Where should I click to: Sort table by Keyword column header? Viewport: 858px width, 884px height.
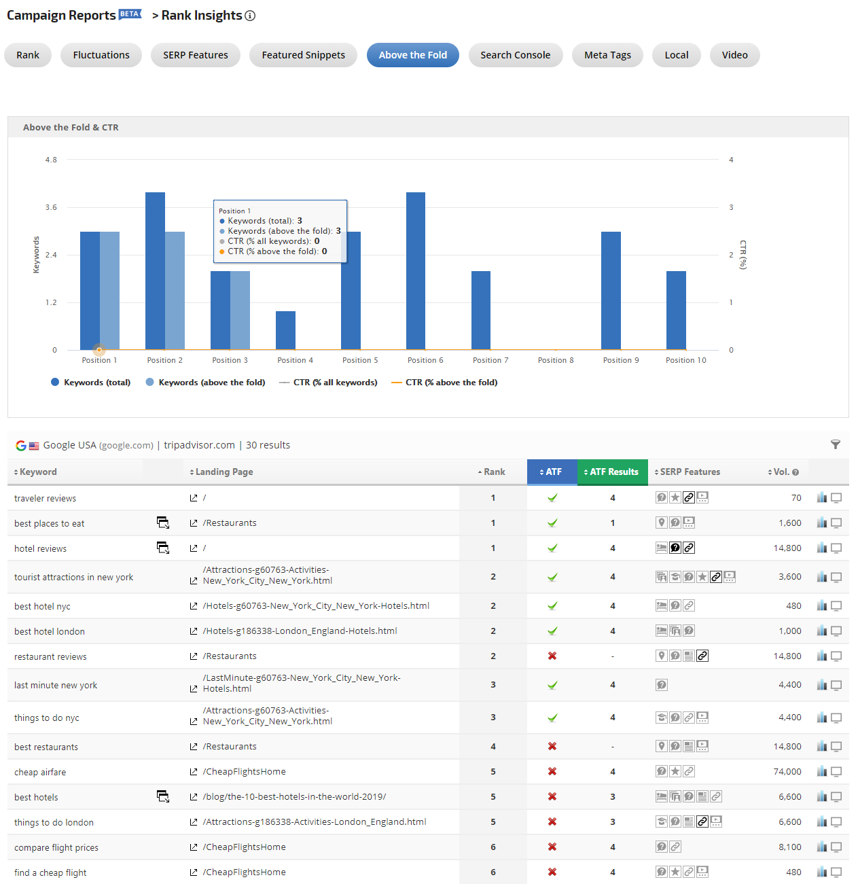point(38,472)
